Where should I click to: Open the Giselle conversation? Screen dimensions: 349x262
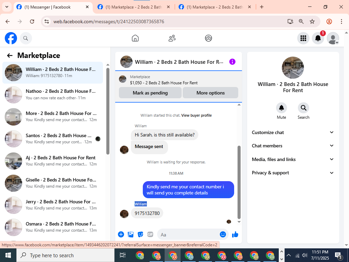point(53,183)
